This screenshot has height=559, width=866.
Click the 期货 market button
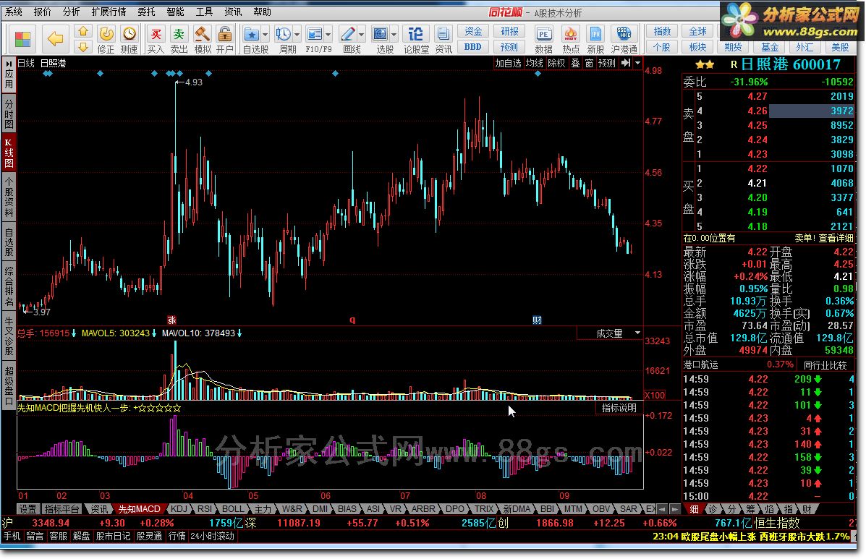click(733, 47)
